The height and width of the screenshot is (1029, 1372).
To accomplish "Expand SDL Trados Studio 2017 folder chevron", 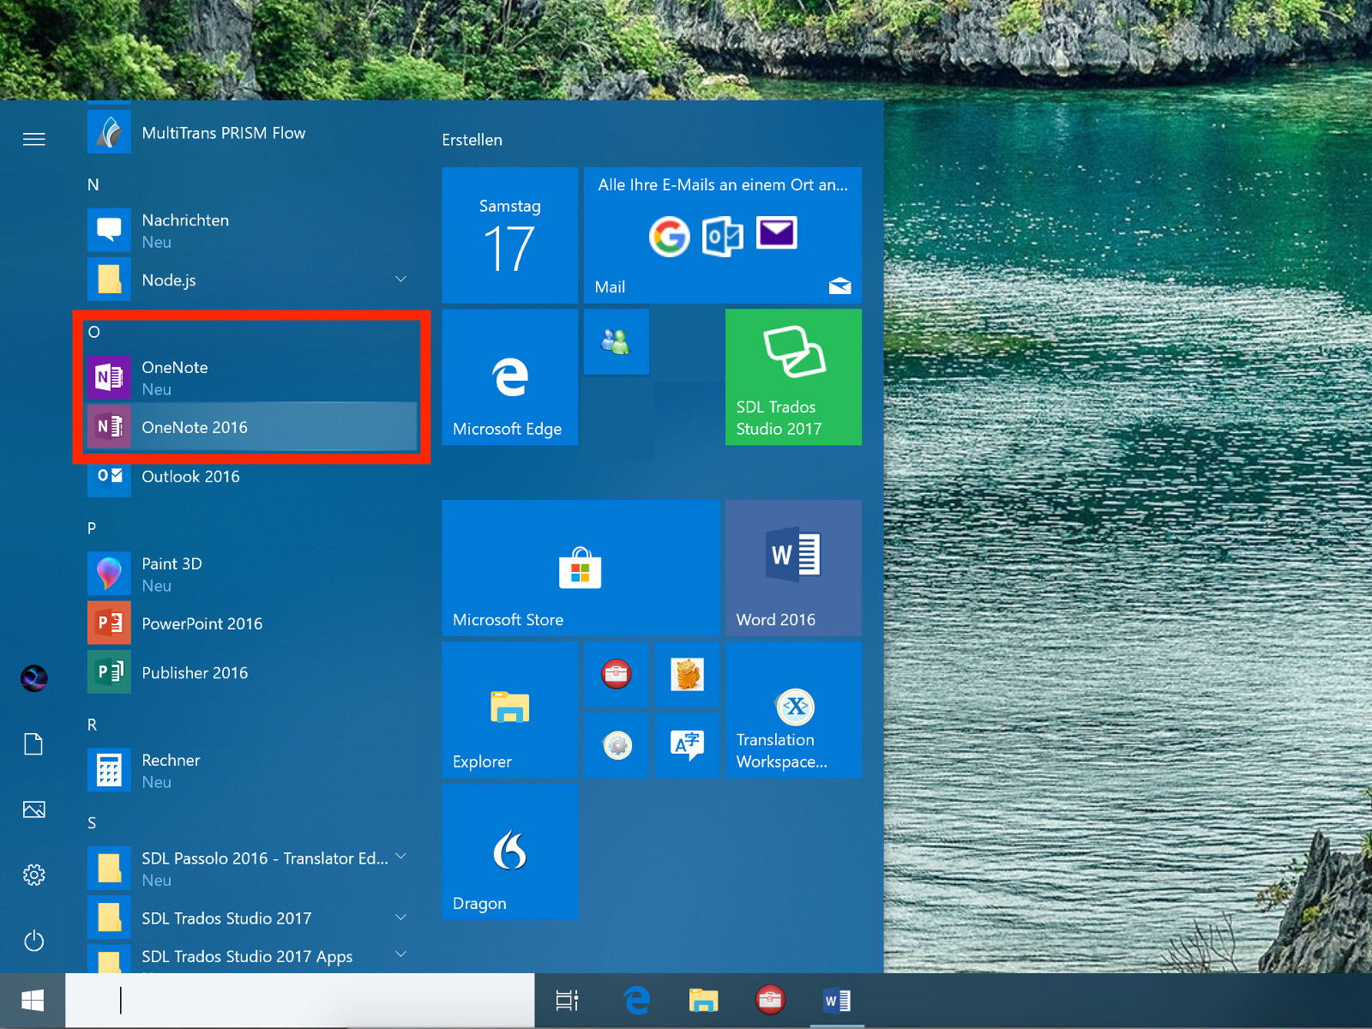I will 400,918.
